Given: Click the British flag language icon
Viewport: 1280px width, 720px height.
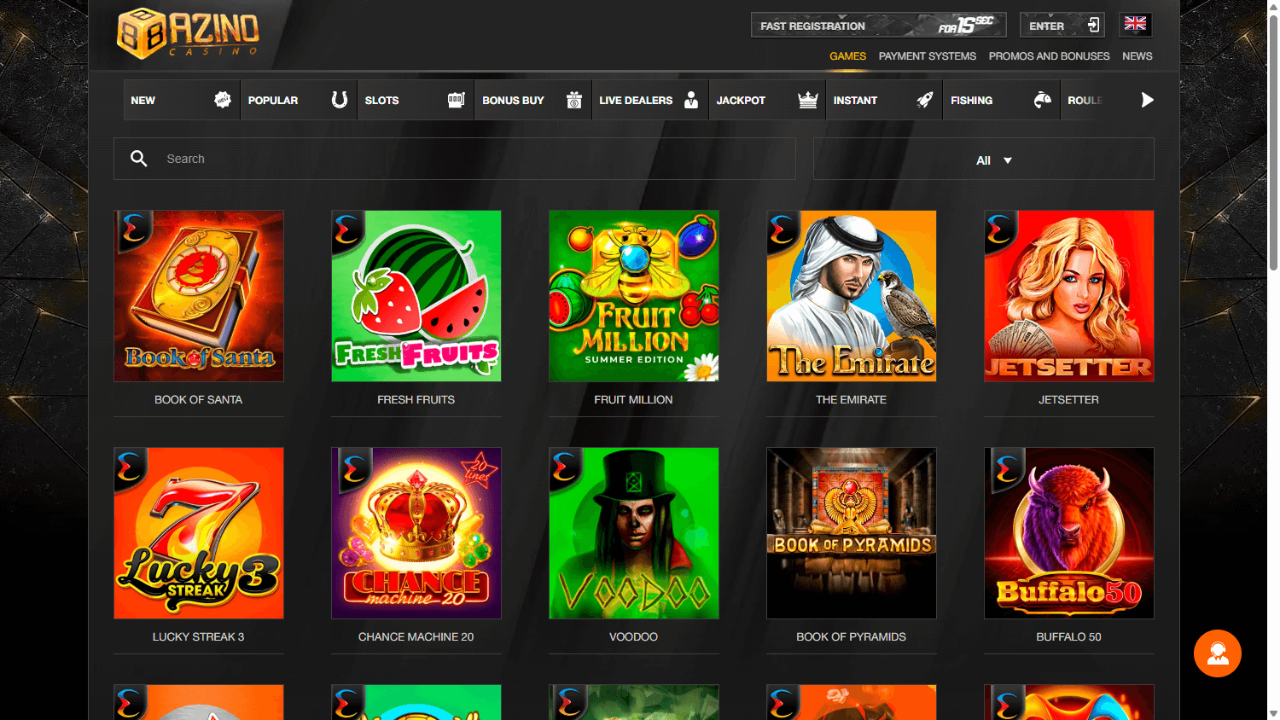Looking at the screenshot, I should (x=1135, y=24).
